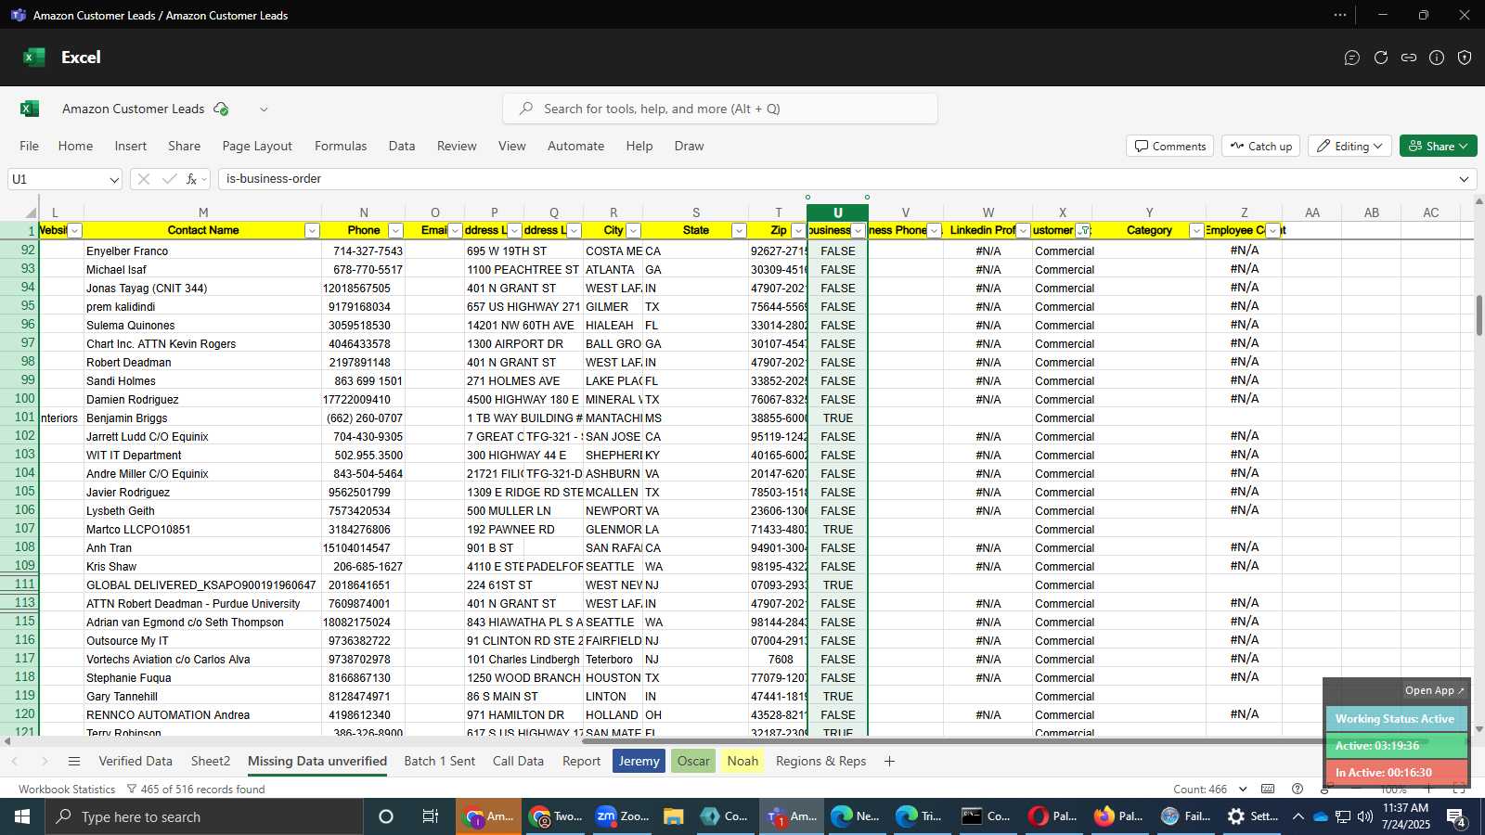Click the green Excel file icon
The width and height of the screenshot is (1485, 835).
[x=30, y=109]
